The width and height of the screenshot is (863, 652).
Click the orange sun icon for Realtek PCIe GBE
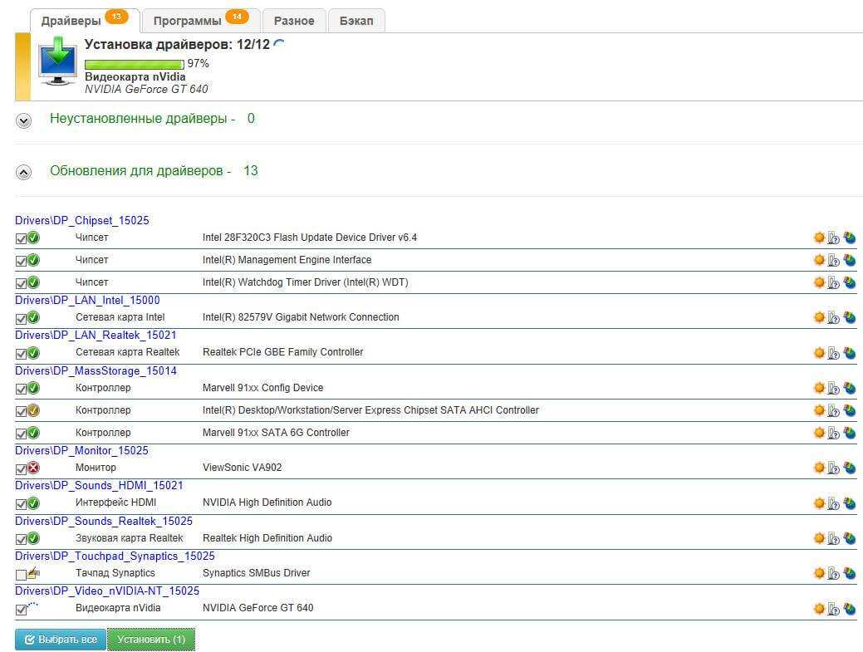click(819, 353)
